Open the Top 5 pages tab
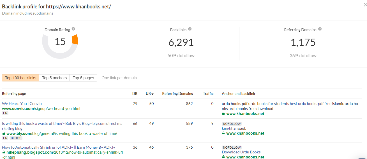The height and width of the screenshot is (159, 367). pyautogui.click(x=83, y=78)
